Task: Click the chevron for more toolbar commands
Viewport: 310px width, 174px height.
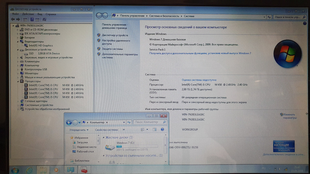Action: 124,130
